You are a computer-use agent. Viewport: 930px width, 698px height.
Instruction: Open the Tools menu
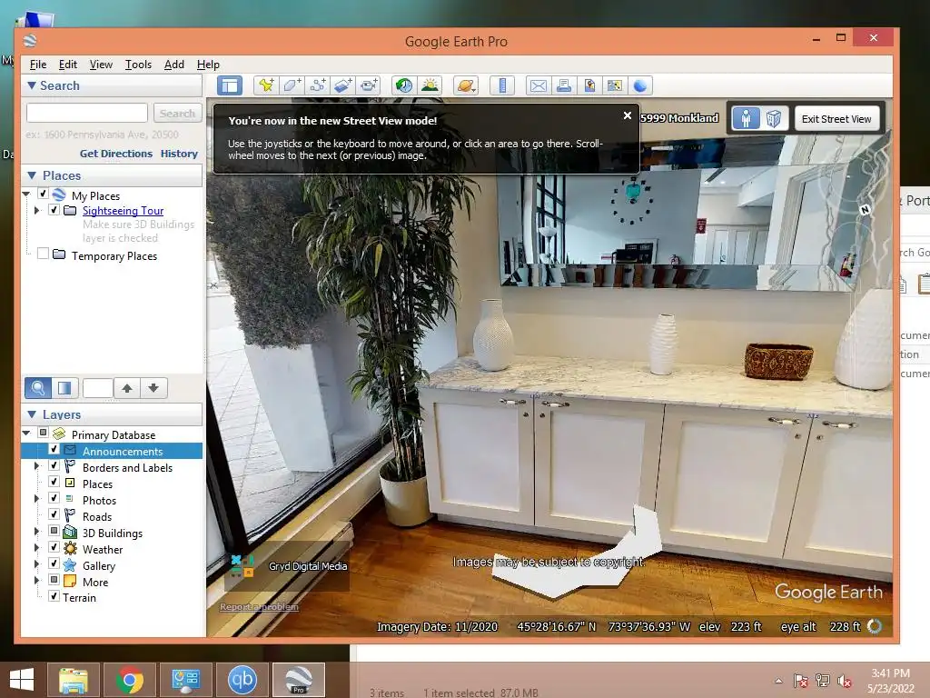[x=138, y=65]
